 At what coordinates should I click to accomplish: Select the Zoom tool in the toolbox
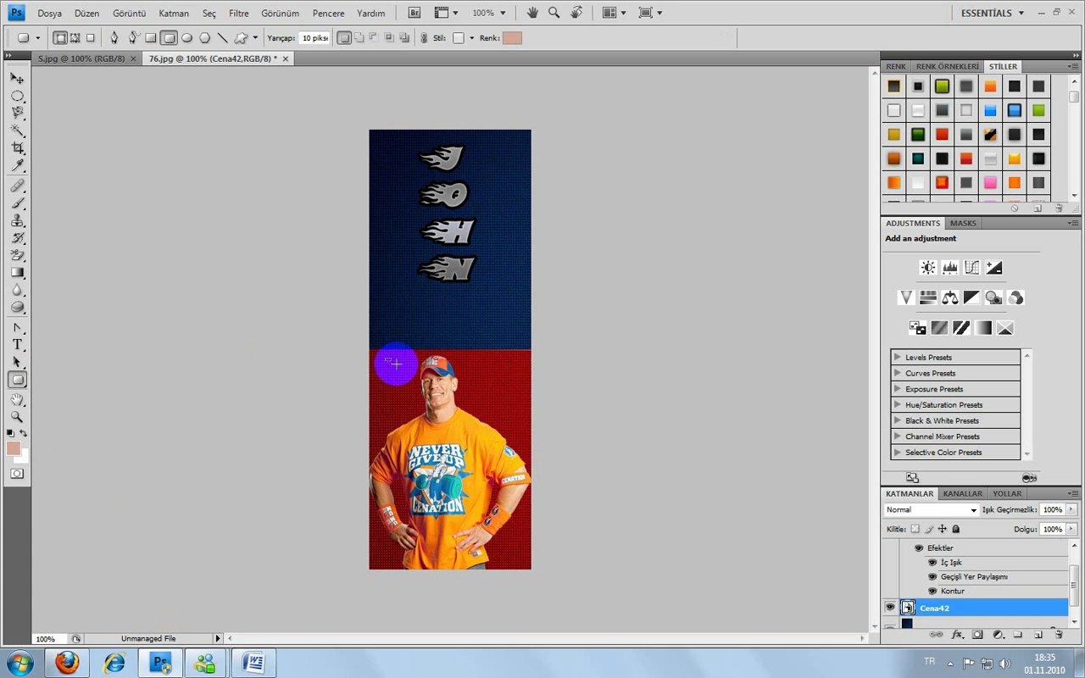click(x=17, y=417)
